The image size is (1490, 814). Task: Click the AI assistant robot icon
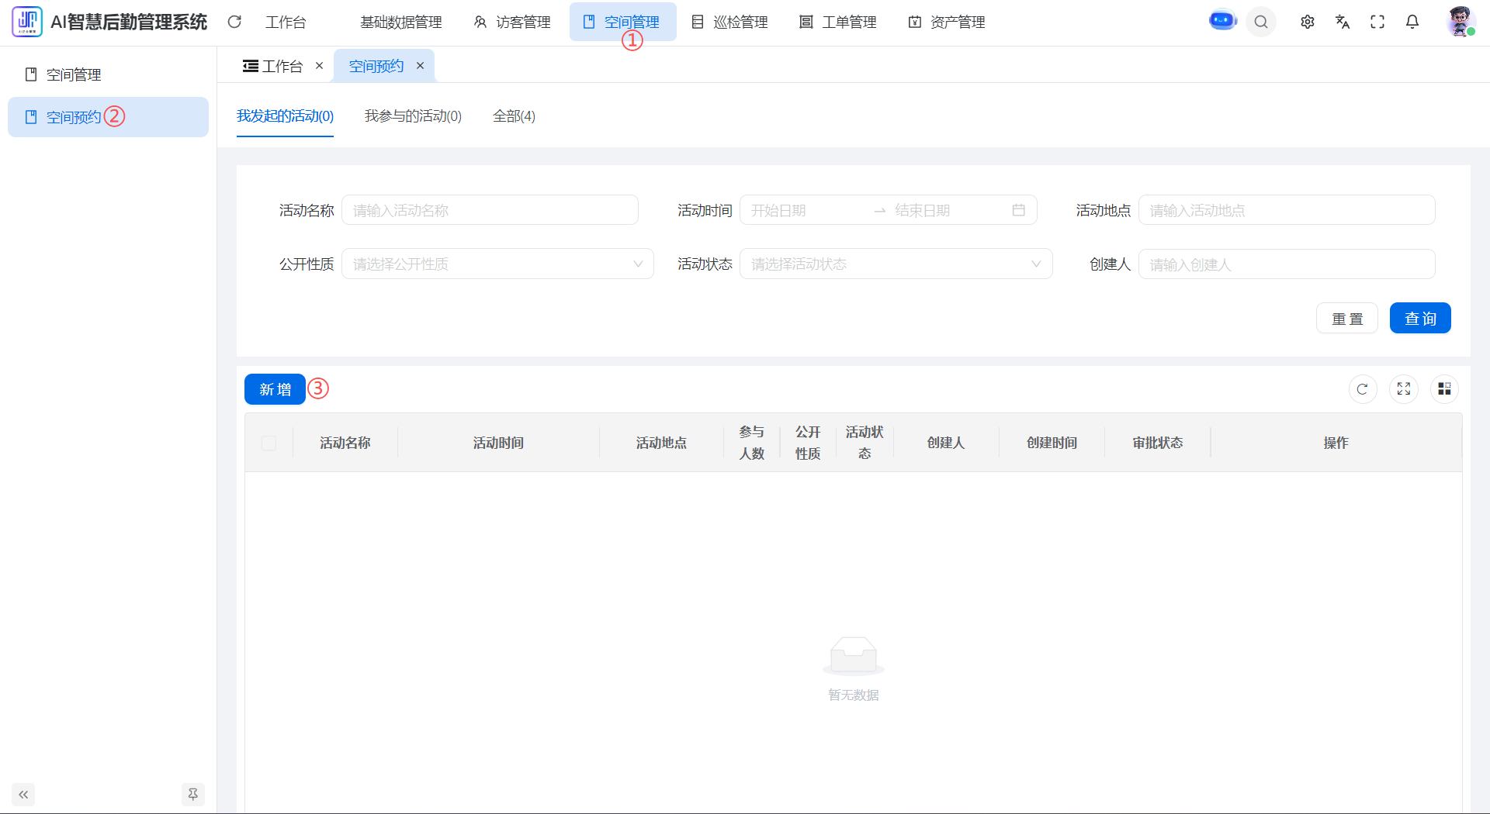(x=1222, y=21)
